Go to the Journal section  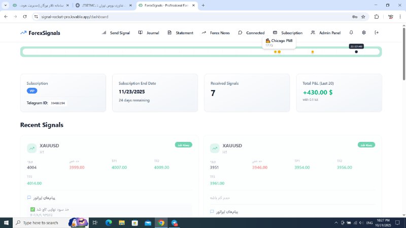coord(149,33)
